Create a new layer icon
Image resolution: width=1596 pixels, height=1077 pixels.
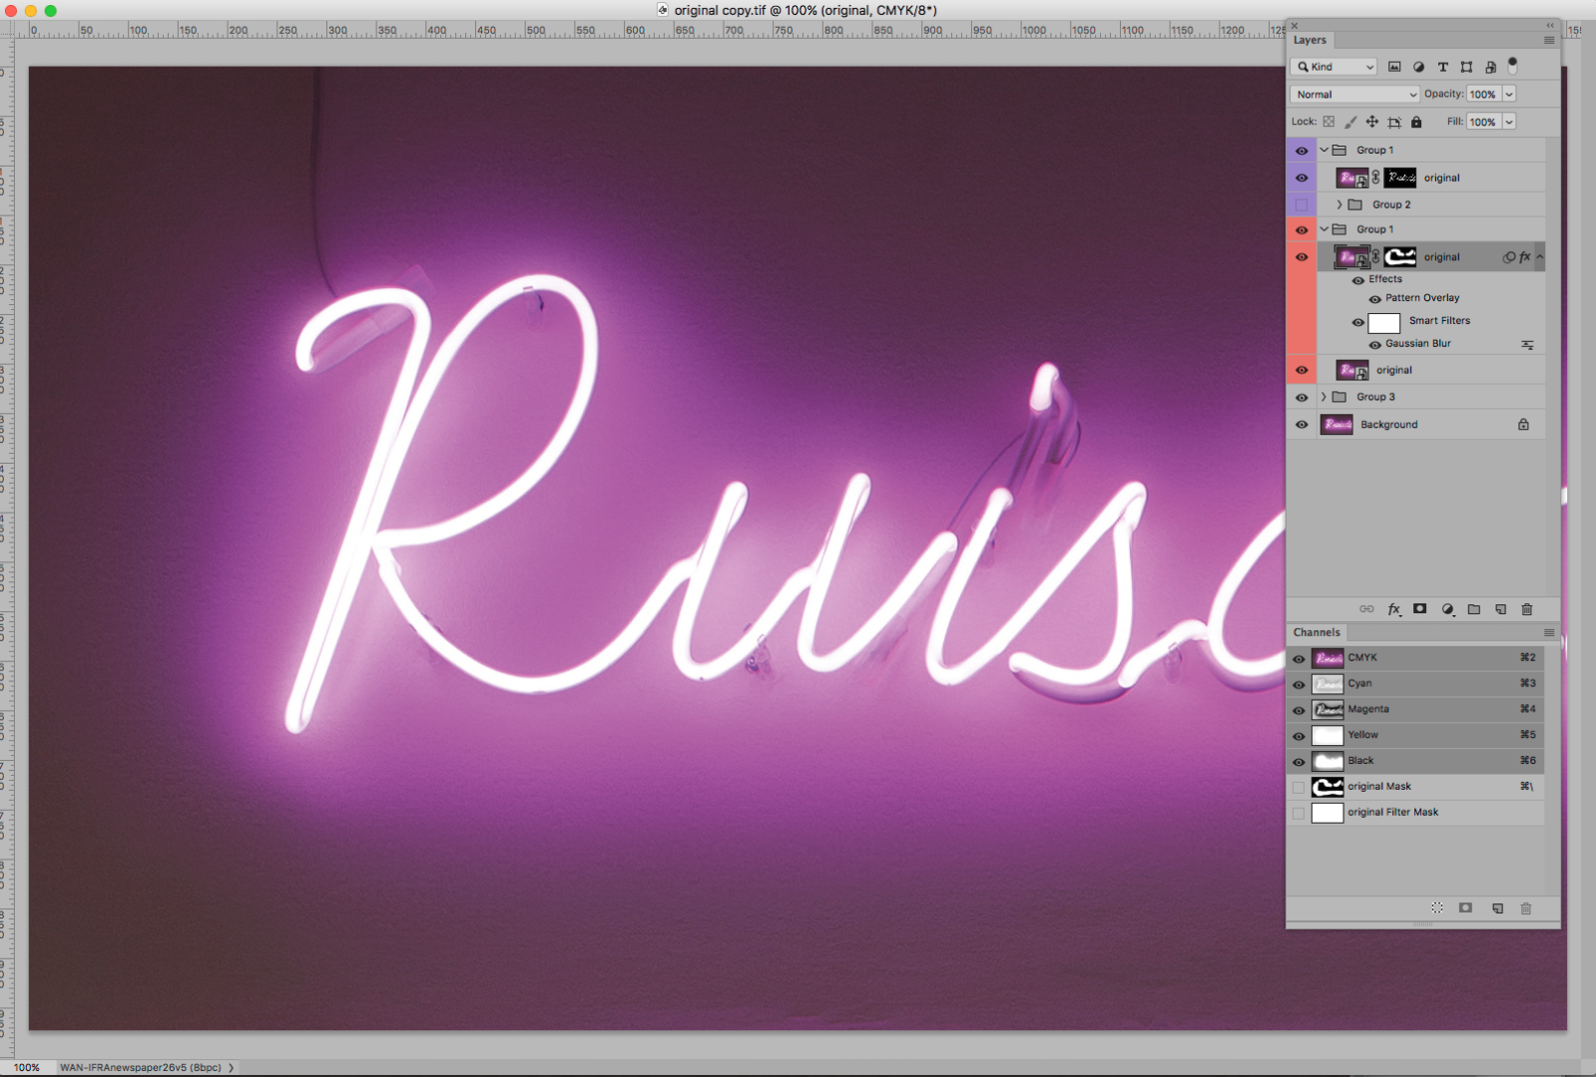(1500, 608)
